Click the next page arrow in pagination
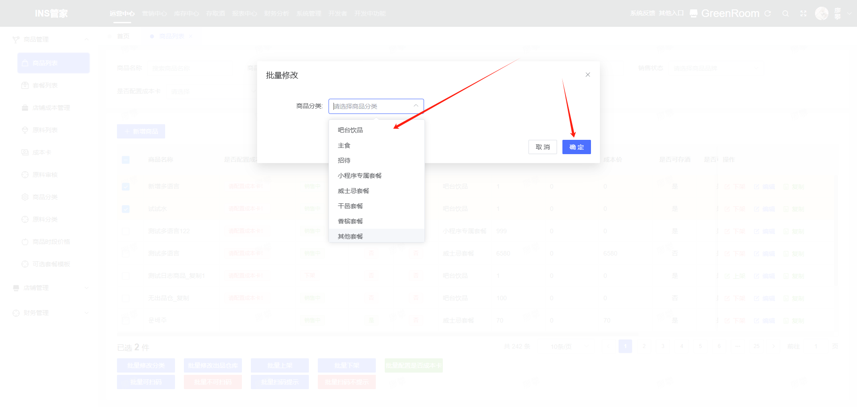 774,346
